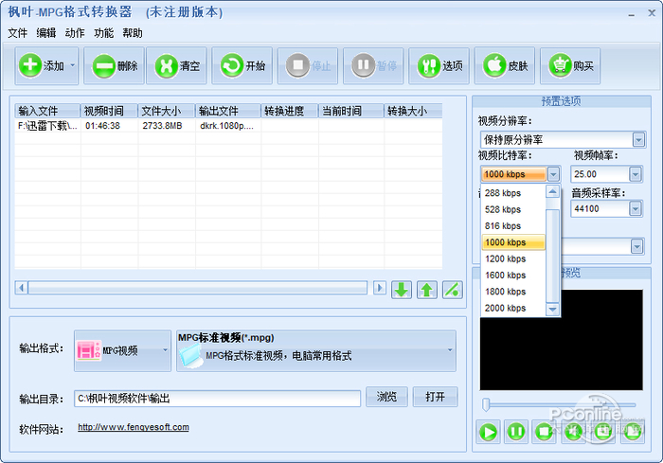Select 816 kbps in the bitrate list
The height and width of the screenshot is (463, 663).
click(513, 225)
